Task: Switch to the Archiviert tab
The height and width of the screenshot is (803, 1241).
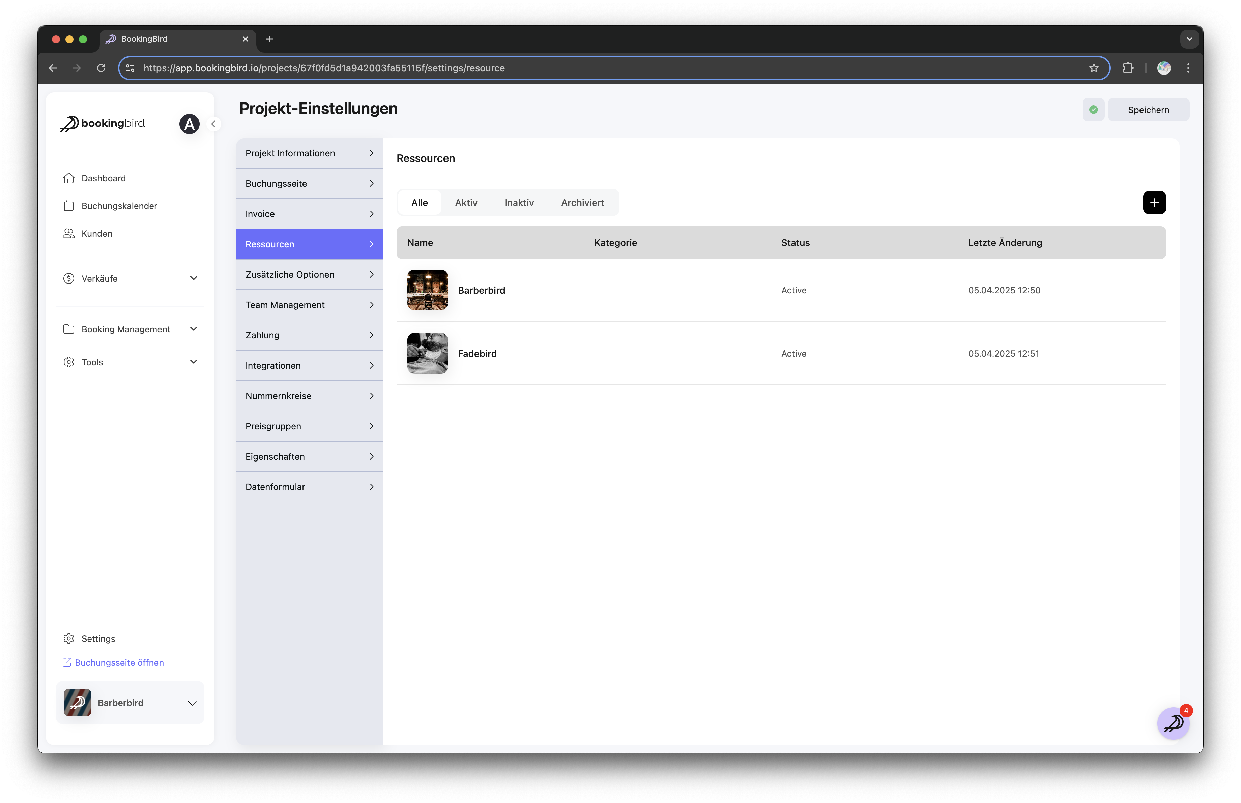Action: click(x=582, y=203)
